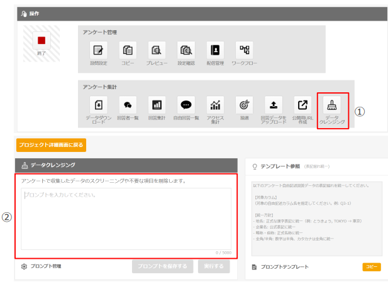The height and width of the screenshot is (282, 388).
Task: Click the orange コピー template button
Action: tap(372, 267)
